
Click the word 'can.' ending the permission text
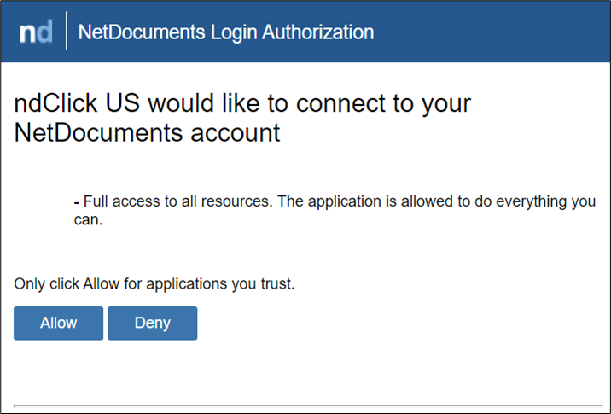click(x=88, y=219)
